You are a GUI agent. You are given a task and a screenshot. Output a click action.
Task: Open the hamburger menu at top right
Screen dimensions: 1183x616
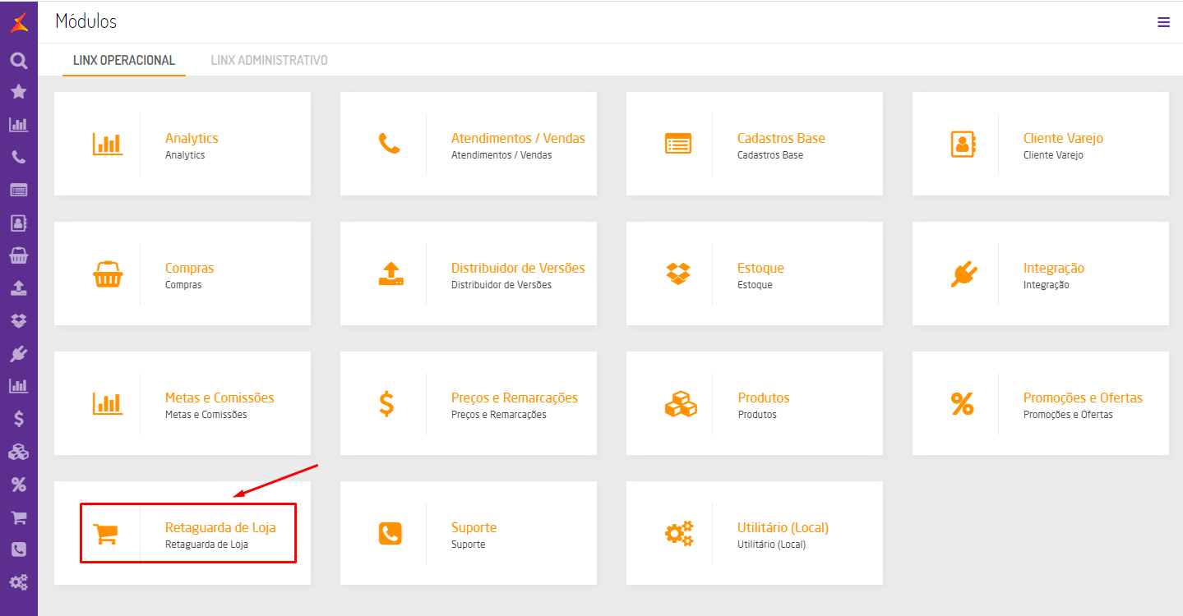[1163, 22]
